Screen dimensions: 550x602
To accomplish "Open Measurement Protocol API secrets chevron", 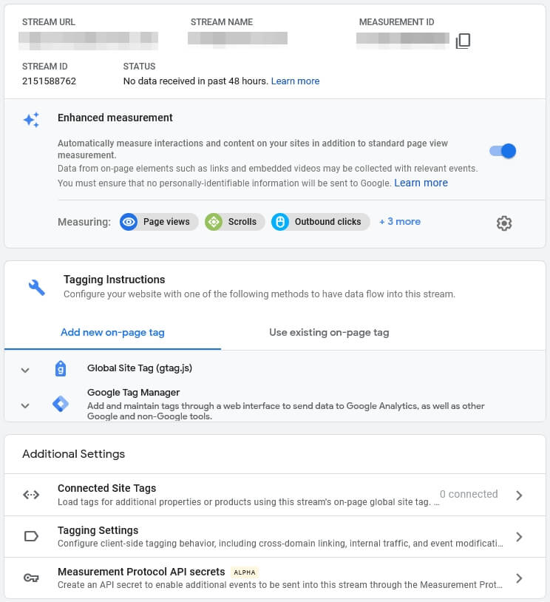I will [519, 578].
